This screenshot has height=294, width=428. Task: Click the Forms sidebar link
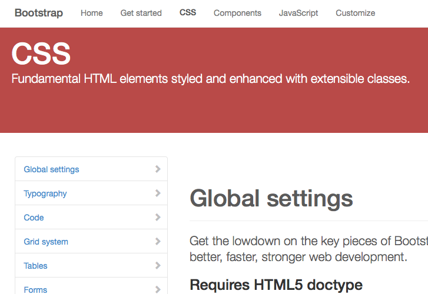[35, 289]
